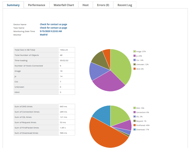Click the Total Size in KB Total row

44,50
